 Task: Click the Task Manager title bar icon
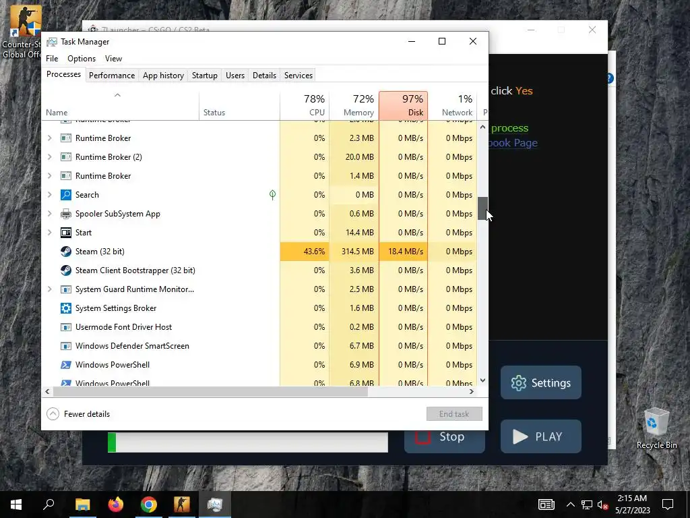pos(52,42)
